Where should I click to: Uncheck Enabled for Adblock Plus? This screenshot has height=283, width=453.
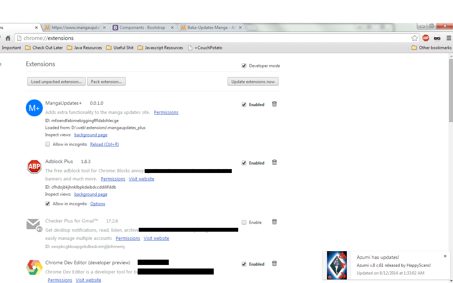tap(244, 163)
